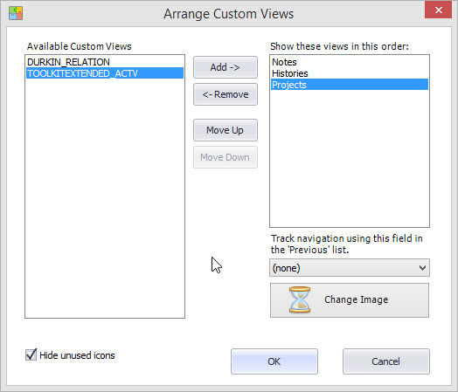
Task: Select TOOLKITEXTENDED_ACTV in available views list
Action: point(105,73)
